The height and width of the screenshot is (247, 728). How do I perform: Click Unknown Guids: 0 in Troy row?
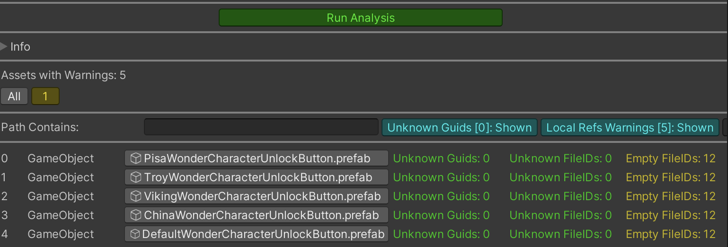pos(441,177)
